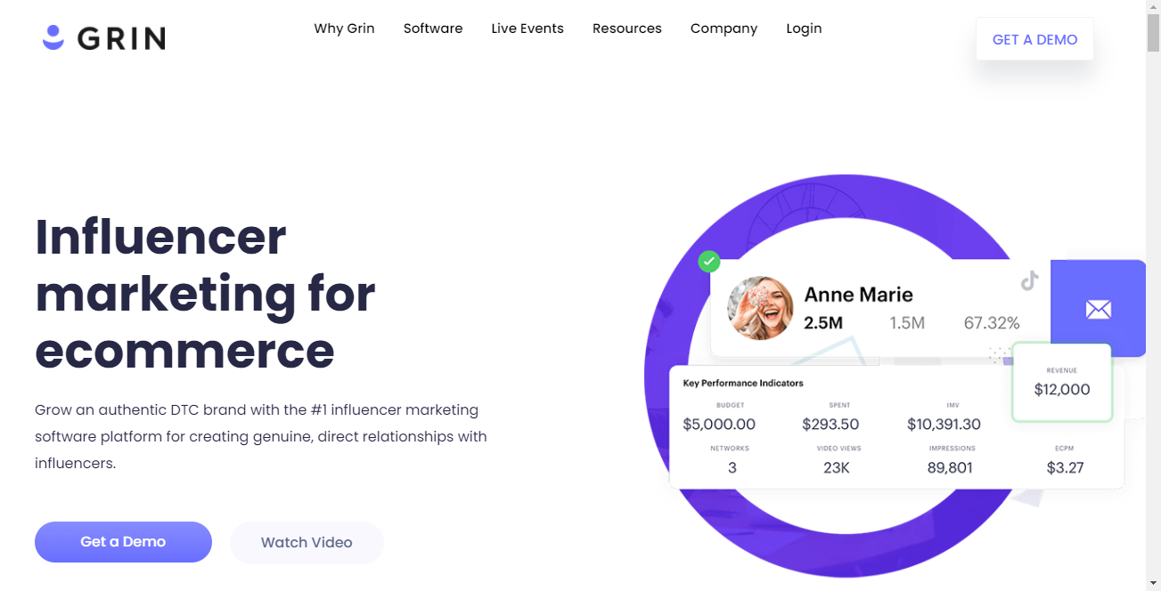Click the 23K video views value

837,467
